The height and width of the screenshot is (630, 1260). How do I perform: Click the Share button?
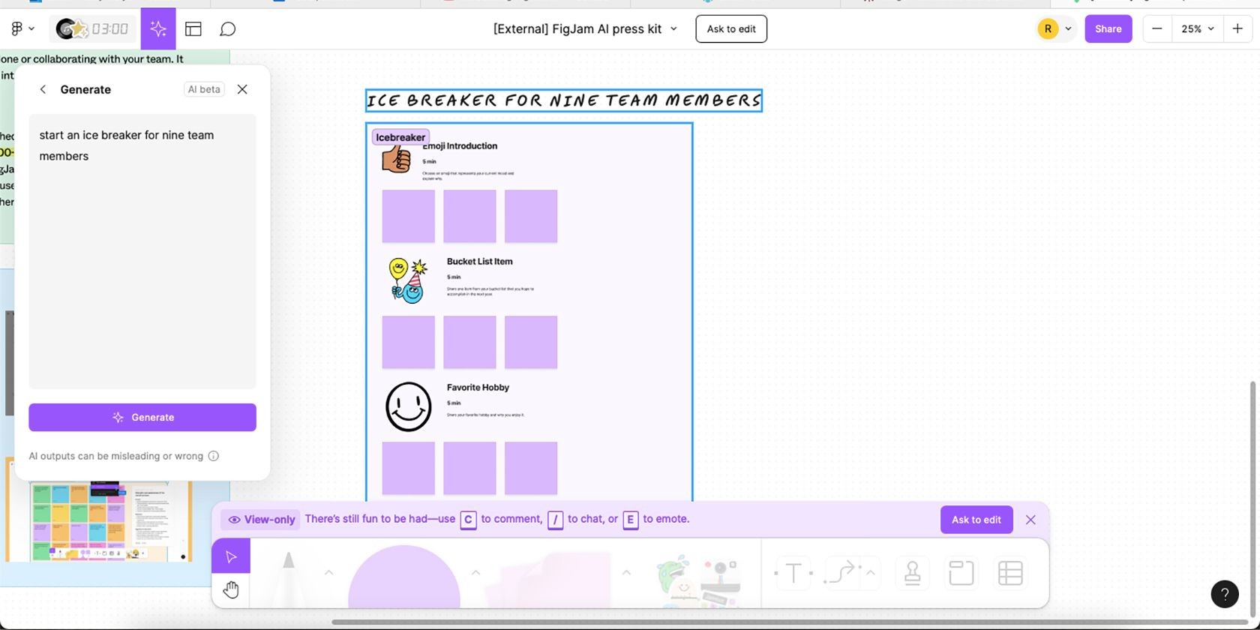point(1108,29)
